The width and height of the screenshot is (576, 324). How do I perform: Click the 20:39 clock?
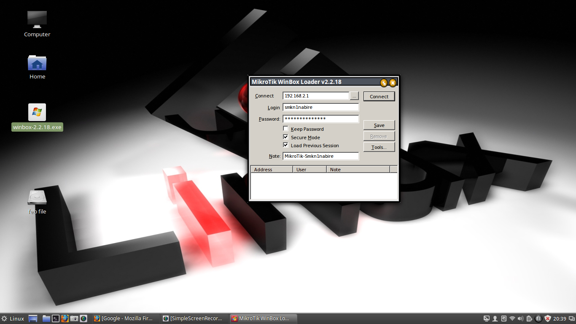click(x=560, y=319)
